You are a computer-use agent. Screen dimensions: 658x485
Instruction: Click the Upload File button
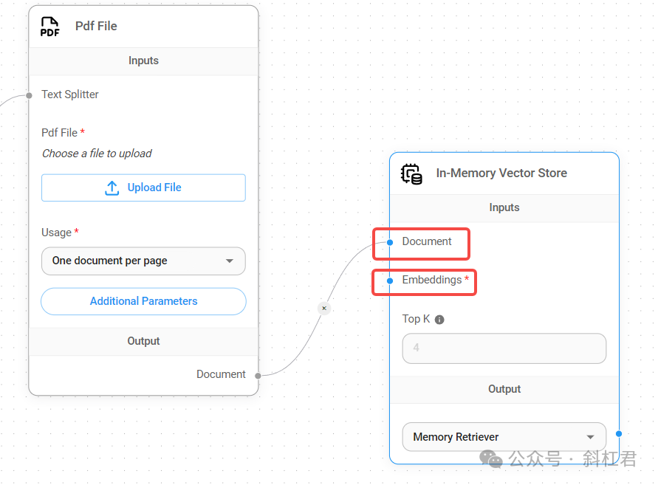143,188
